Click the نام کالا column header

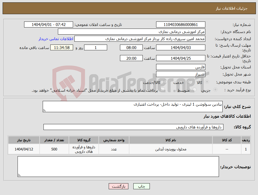coord(171,140)
